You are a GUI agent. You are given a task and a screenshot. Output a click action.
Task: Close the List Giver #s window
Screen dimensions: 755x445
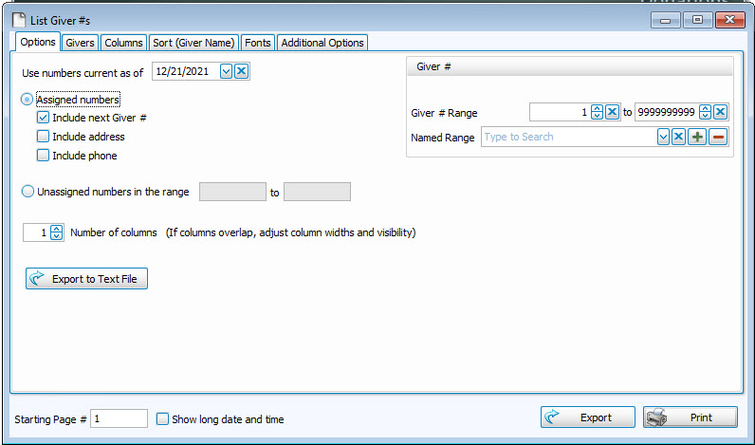(x=730, y=20)
